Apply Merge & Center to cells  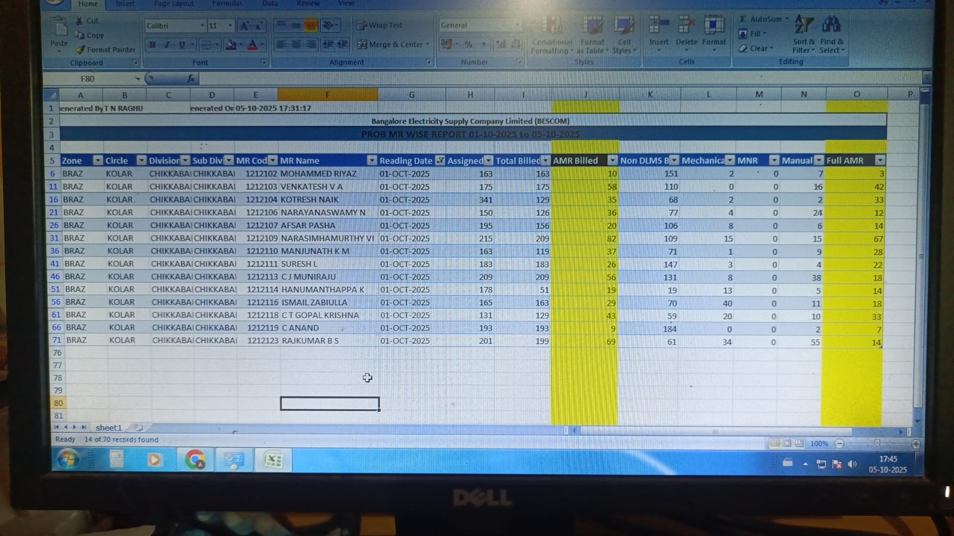(x=394, y=44)
